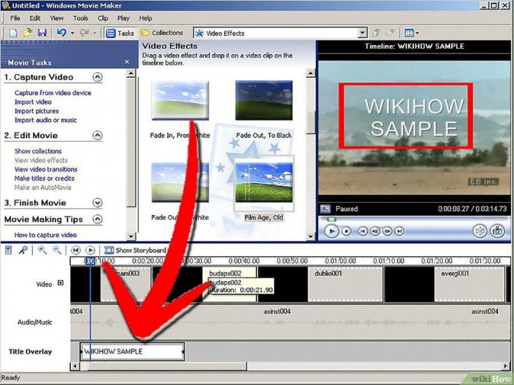
Task: Click the Zoom Timeline In magnifier
Action: point(42,250)
